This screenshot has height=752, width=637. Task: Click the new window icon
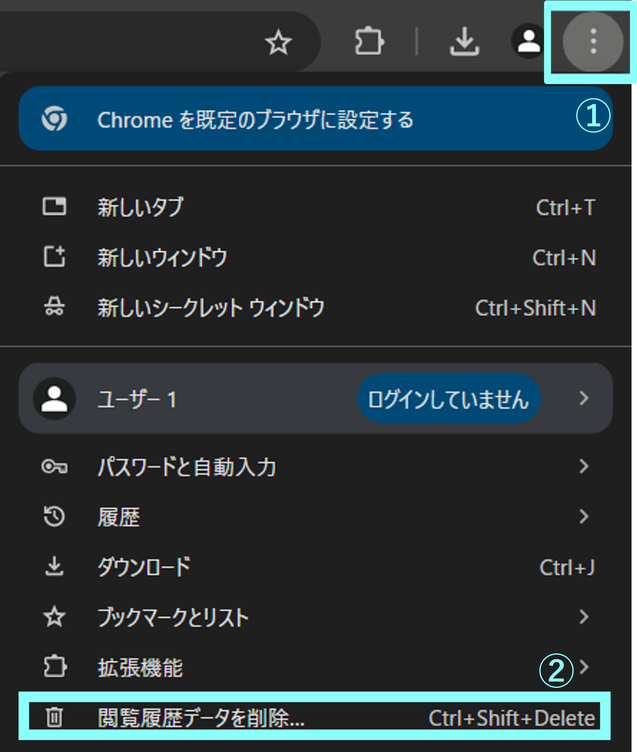[x=54, y=256]
